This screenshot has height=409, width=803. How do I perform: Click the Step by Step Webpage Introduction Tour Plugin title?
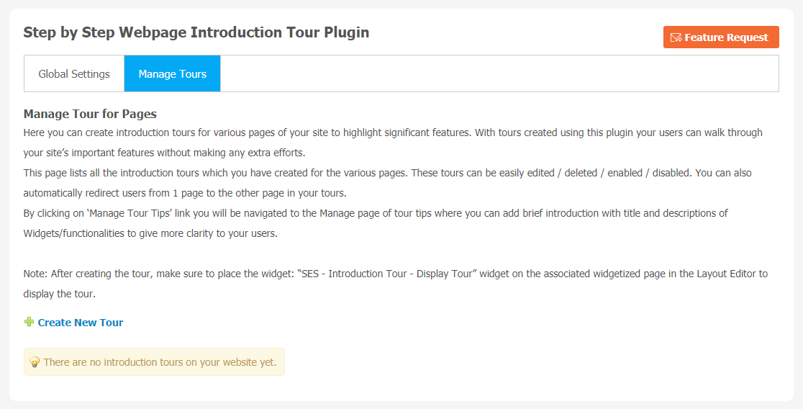tap(196, 32)
